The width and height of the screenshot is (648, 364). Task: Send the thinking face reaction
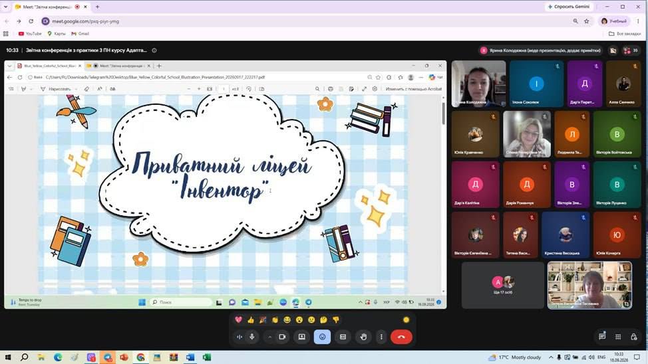coord(323,320)
